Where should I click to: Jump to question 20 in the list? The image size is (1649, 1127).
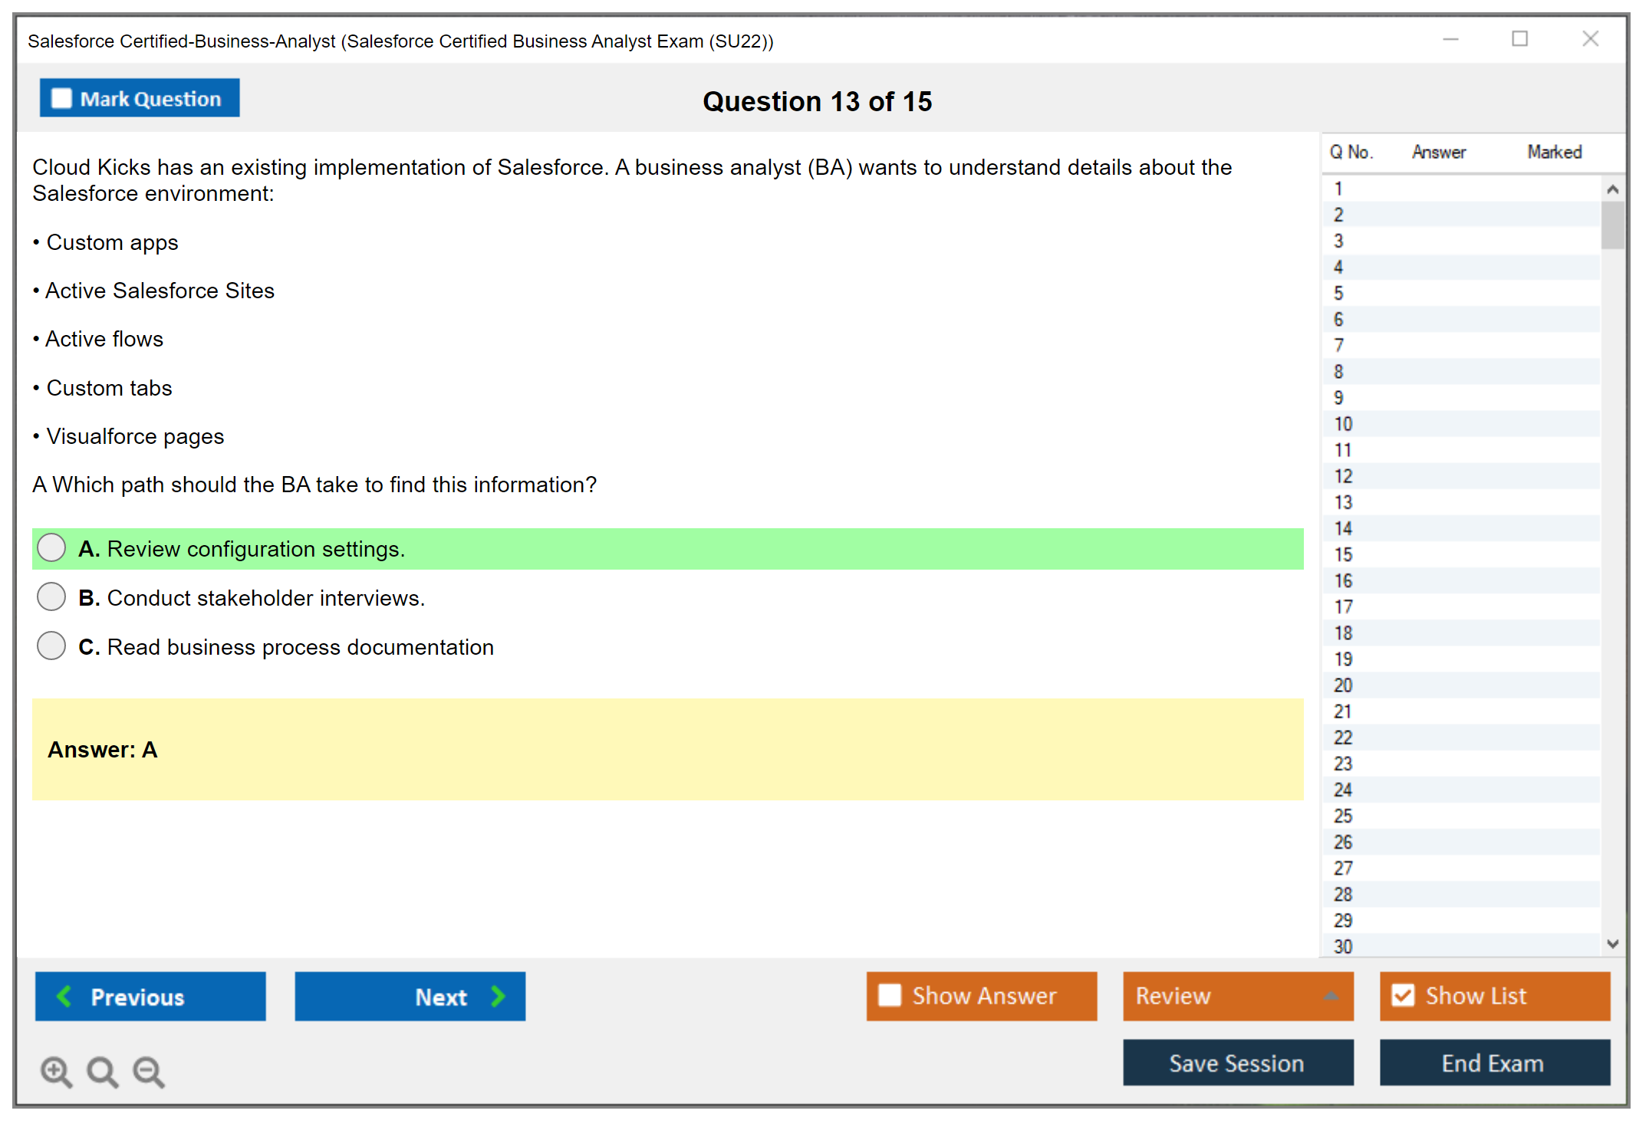pos(1343,685)
